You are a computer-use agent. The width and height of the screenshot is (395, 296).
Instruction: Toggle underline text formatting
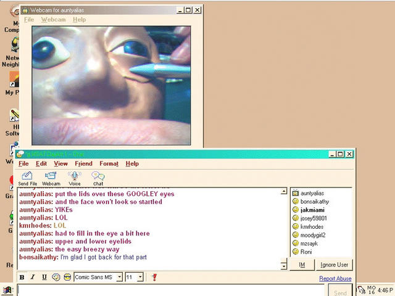coord(44,277)
